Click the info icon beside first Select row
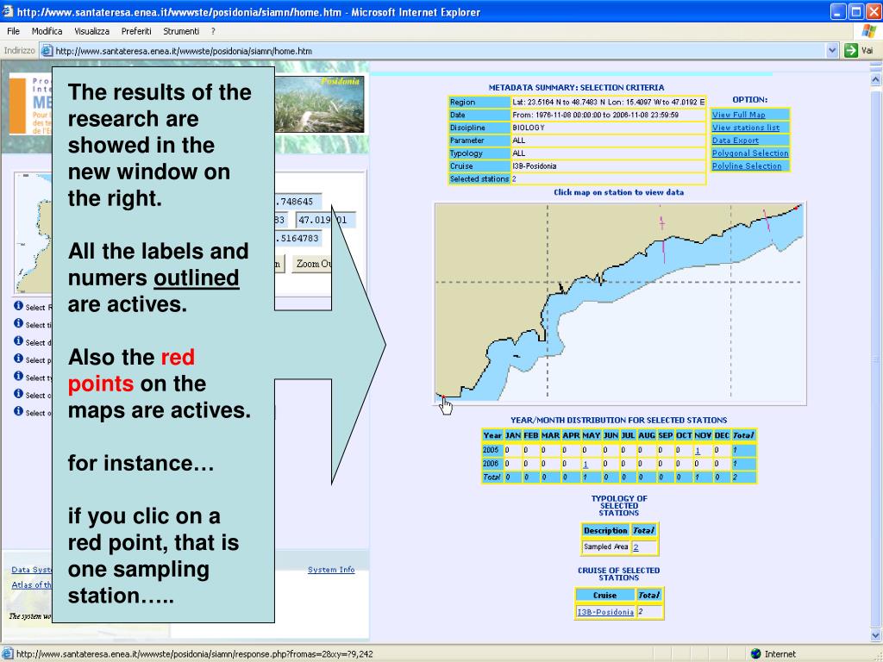 pos(19,306)
